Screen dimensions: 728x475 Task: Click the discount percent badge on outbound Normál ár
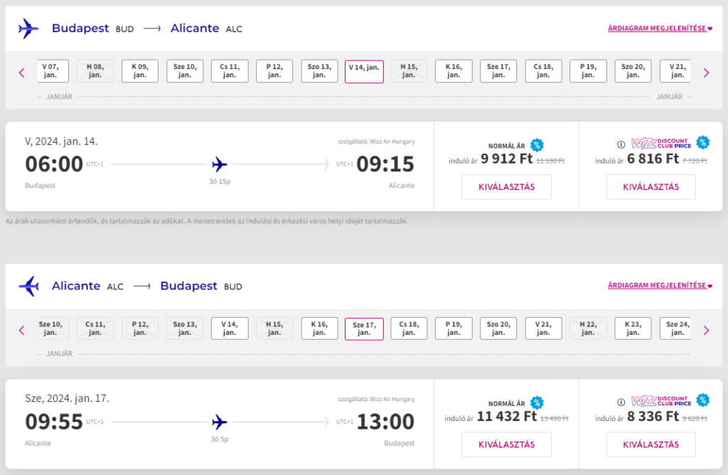[x=537, y=145]
